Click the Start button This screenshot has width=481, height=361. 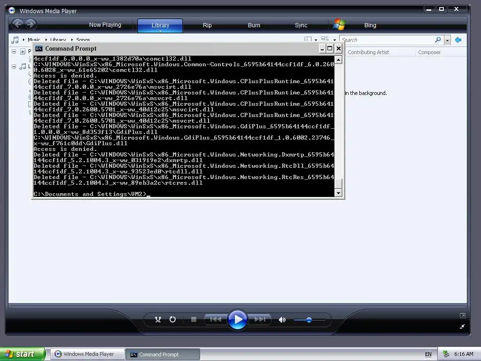tap(23, 354)
